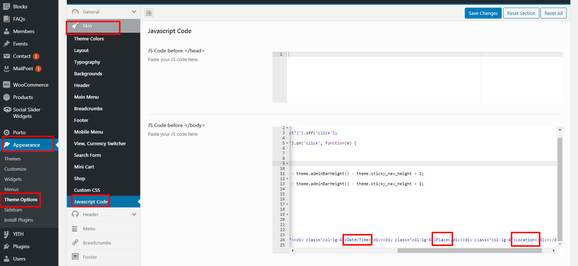Click the Events pin icon
578x266 pixels.
(7, 44)
